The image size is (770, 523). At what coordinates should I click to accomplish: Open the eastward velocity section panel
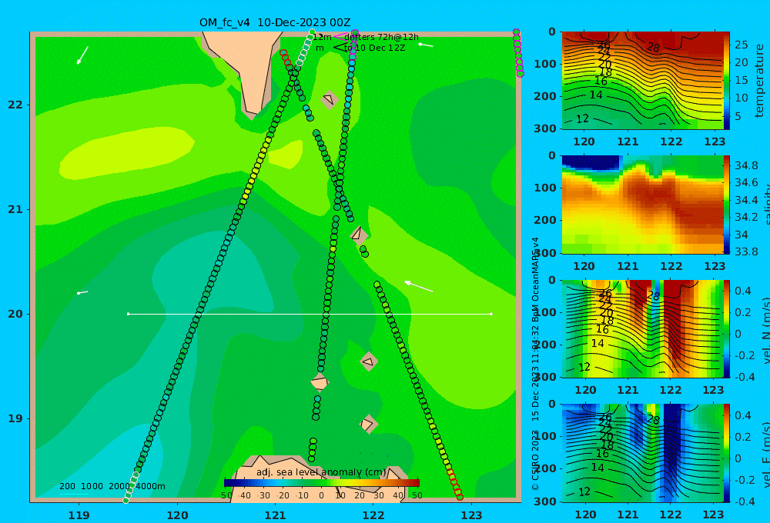643,453
